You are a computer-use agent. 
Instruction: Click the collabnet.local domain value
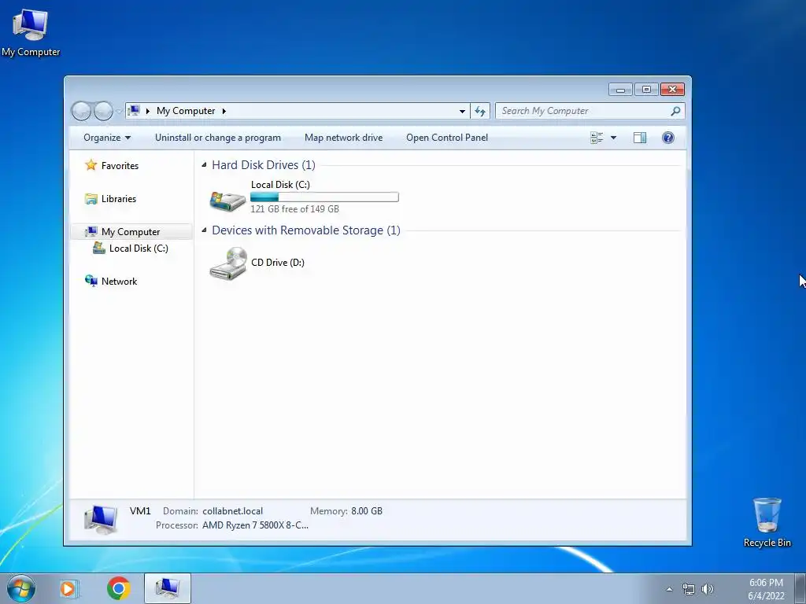tap(232, 511)
